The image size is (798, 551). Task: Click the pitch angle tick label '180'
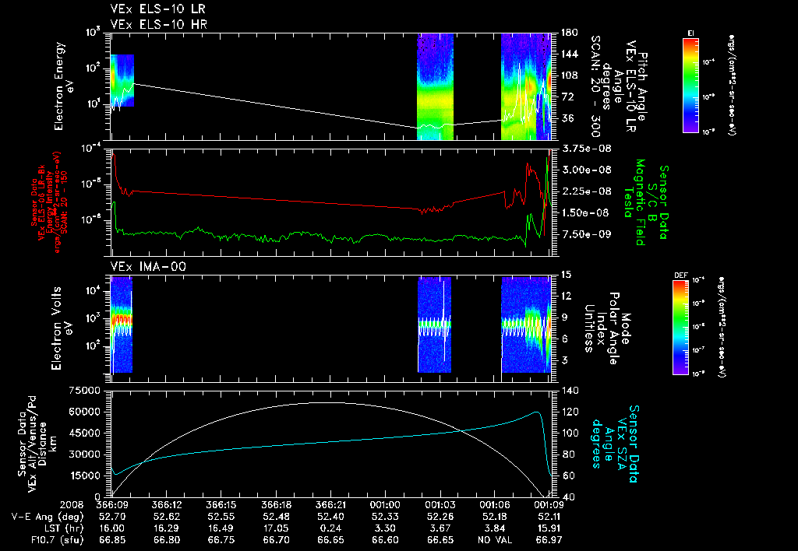(x=570, y=33)
